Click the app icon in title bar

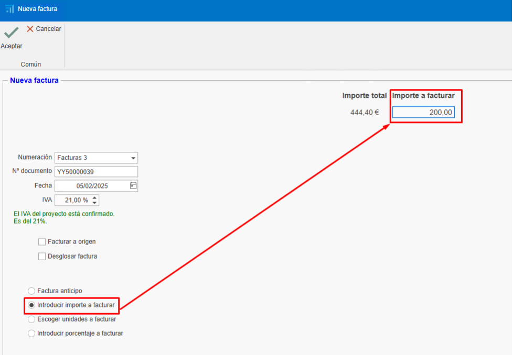pos(9,9)
